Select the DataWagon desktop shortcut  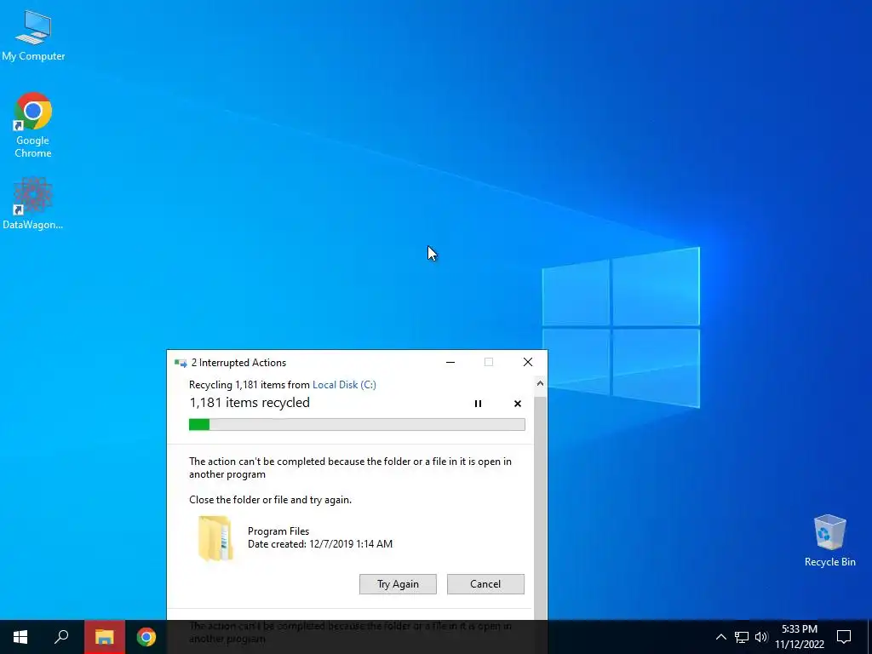pos(33,203)
